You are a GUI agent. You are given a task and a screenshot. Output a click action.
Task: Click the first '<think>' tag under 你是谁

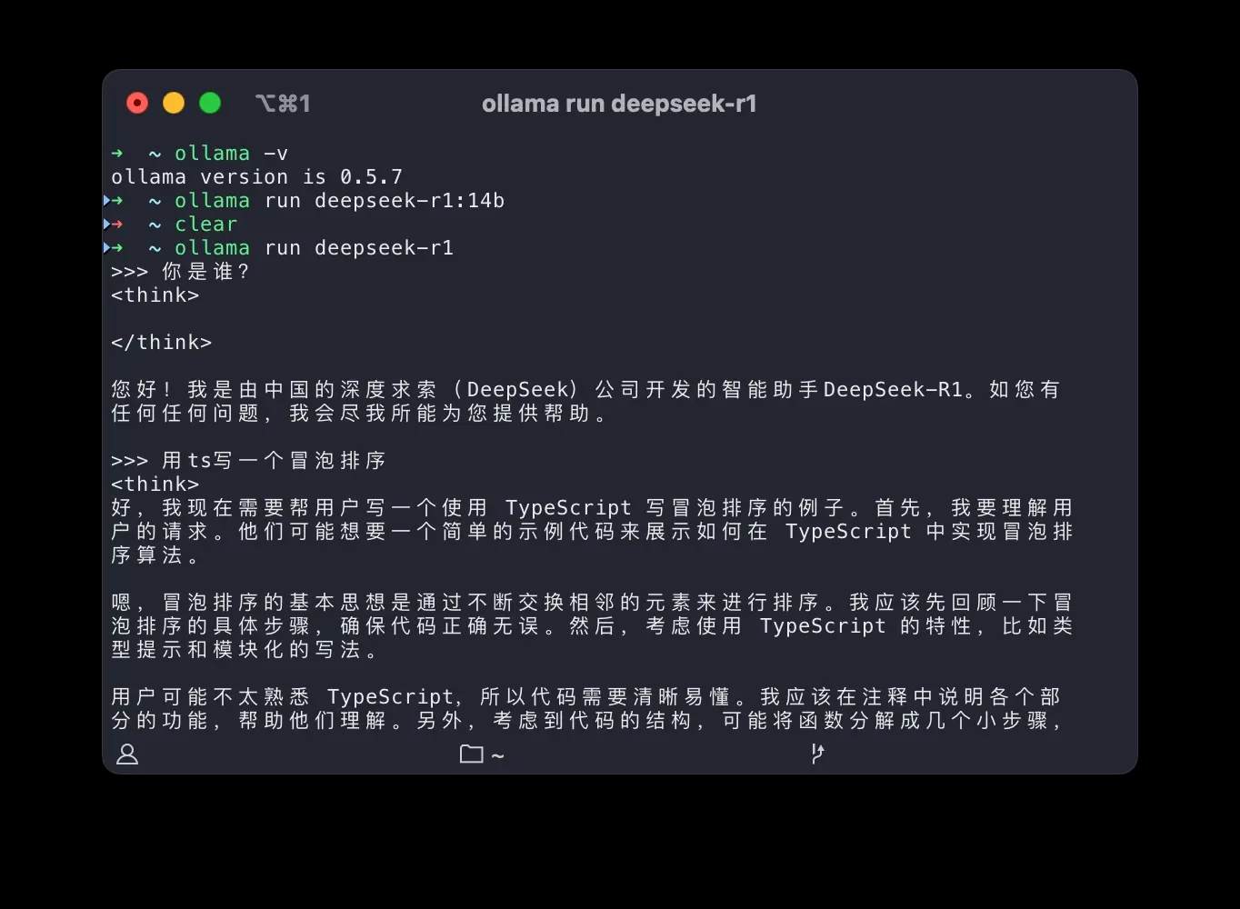pyautogui.click(x=155, y=295)
